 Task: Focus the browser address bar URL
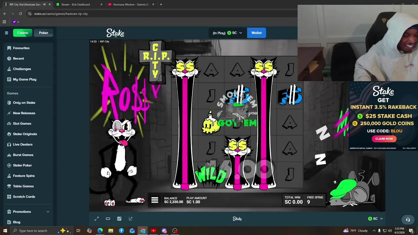(x=61, y=14)
